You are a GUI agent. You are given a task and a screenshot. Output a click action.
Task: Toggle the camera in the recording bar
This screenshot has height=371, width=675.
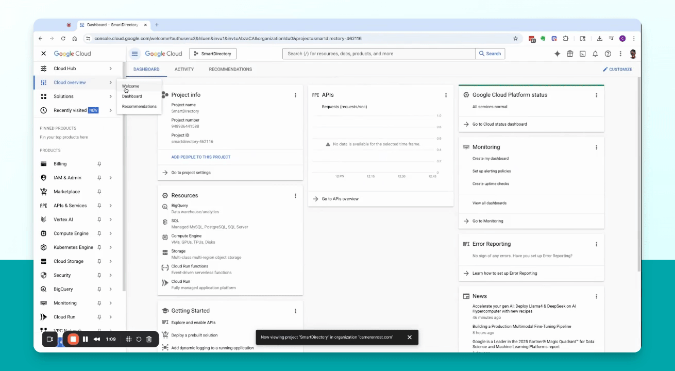click(x=50, y=339)
